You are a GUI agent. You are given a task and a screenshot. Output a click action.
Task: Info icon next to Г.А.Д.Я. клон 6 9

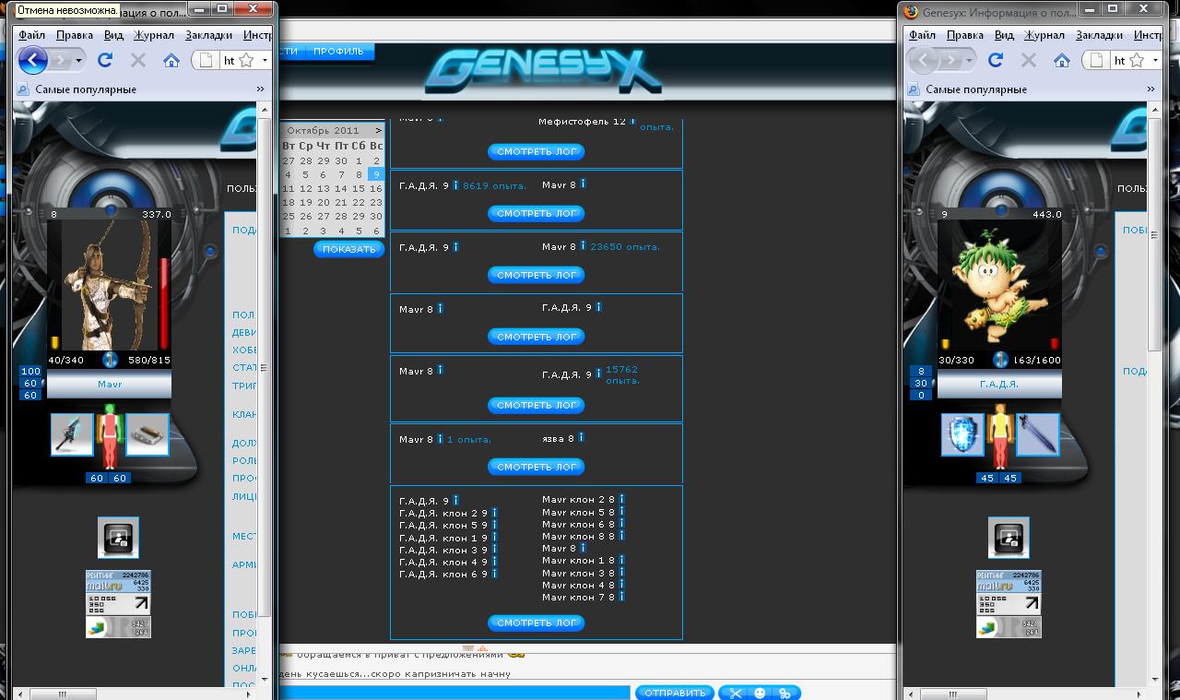point(495,574)
